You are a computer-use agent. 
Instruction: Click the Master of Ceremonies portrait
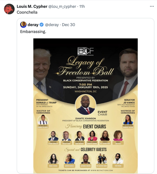tap(43, 120)
